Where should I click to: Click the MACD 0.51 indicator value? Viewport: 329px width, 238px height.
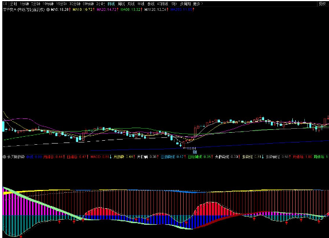click(x=101, y=157)
